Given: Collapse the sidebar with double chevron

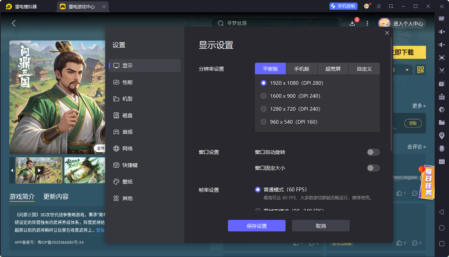Looking at the screenshot, I should [442, 6].
